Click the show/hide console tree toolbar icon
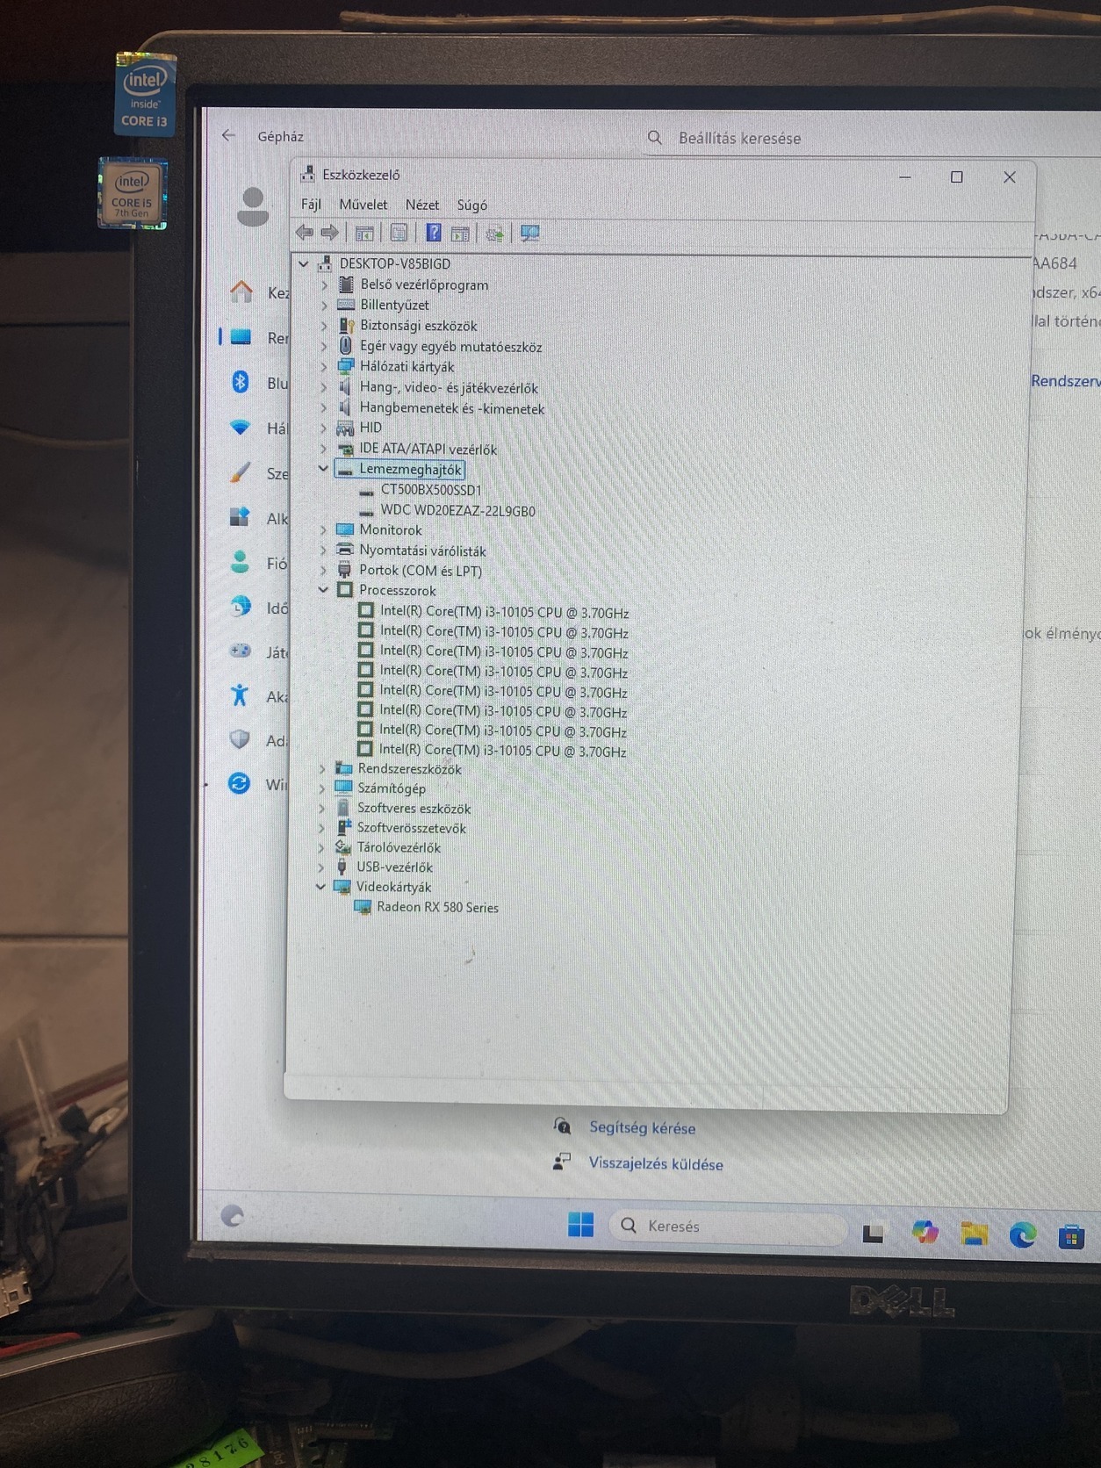This screenshot has width=1101, height=1468. point(364,234)
